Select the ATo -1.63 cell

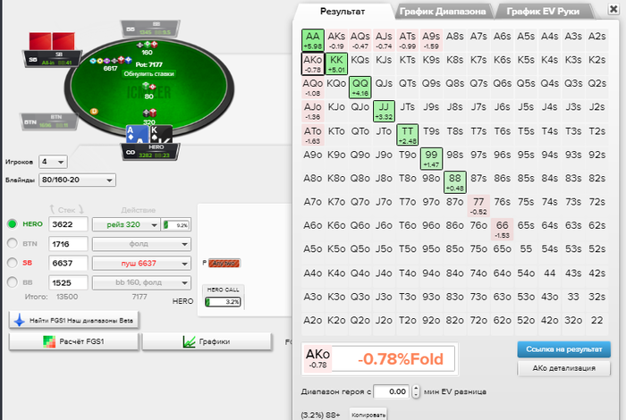click(313, 135)
